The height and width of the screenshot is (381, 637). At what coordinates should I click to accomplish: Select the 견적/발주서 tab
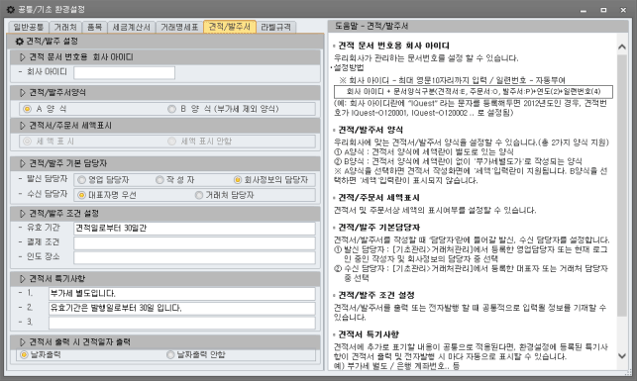click(x=230, y=27)
